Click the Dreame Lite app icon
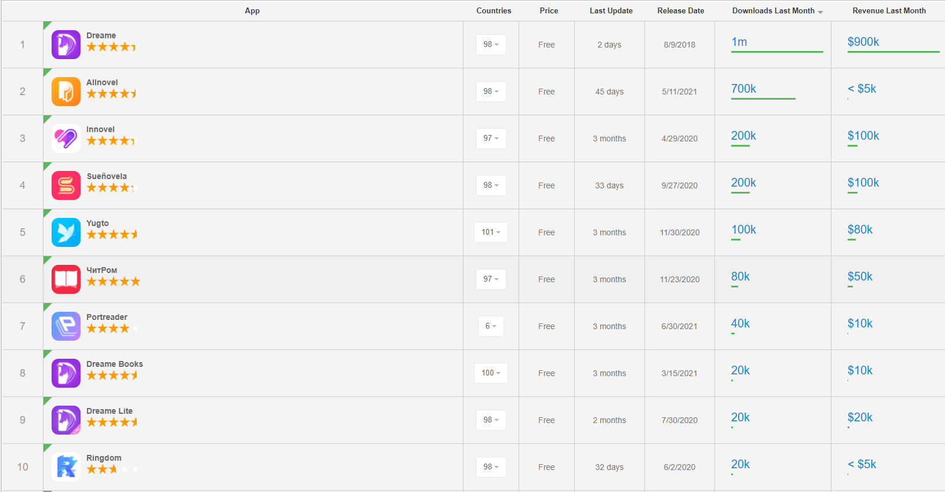 (65, 420)
